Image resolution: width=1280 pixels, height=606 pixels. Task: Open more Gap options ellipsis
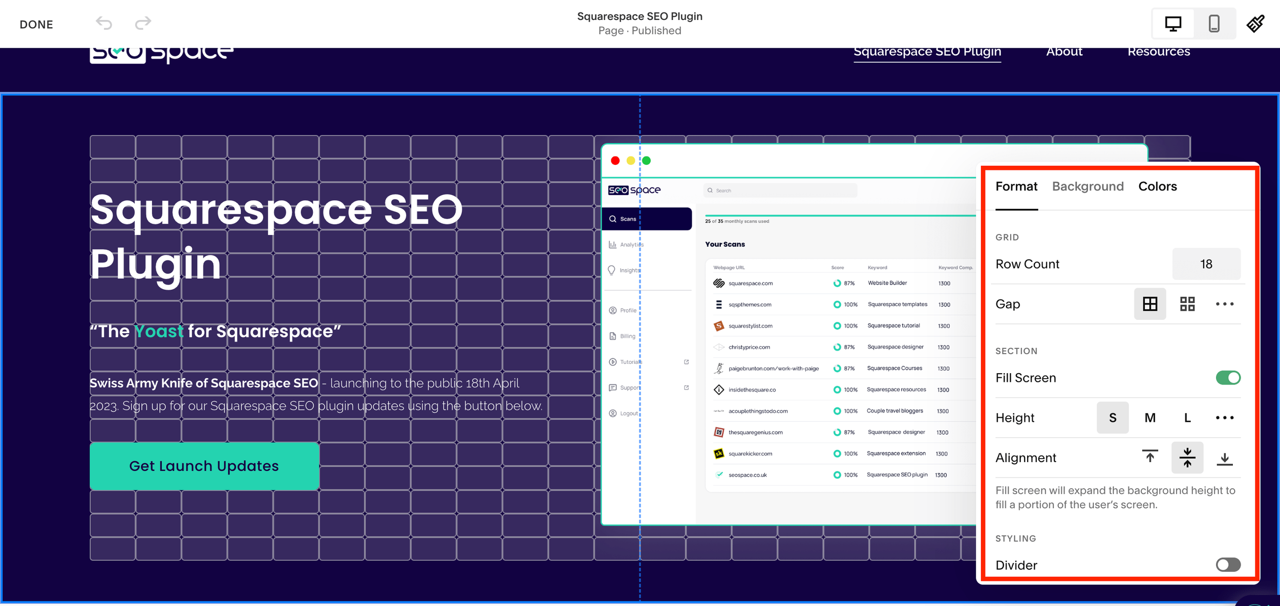(1225, 304)
